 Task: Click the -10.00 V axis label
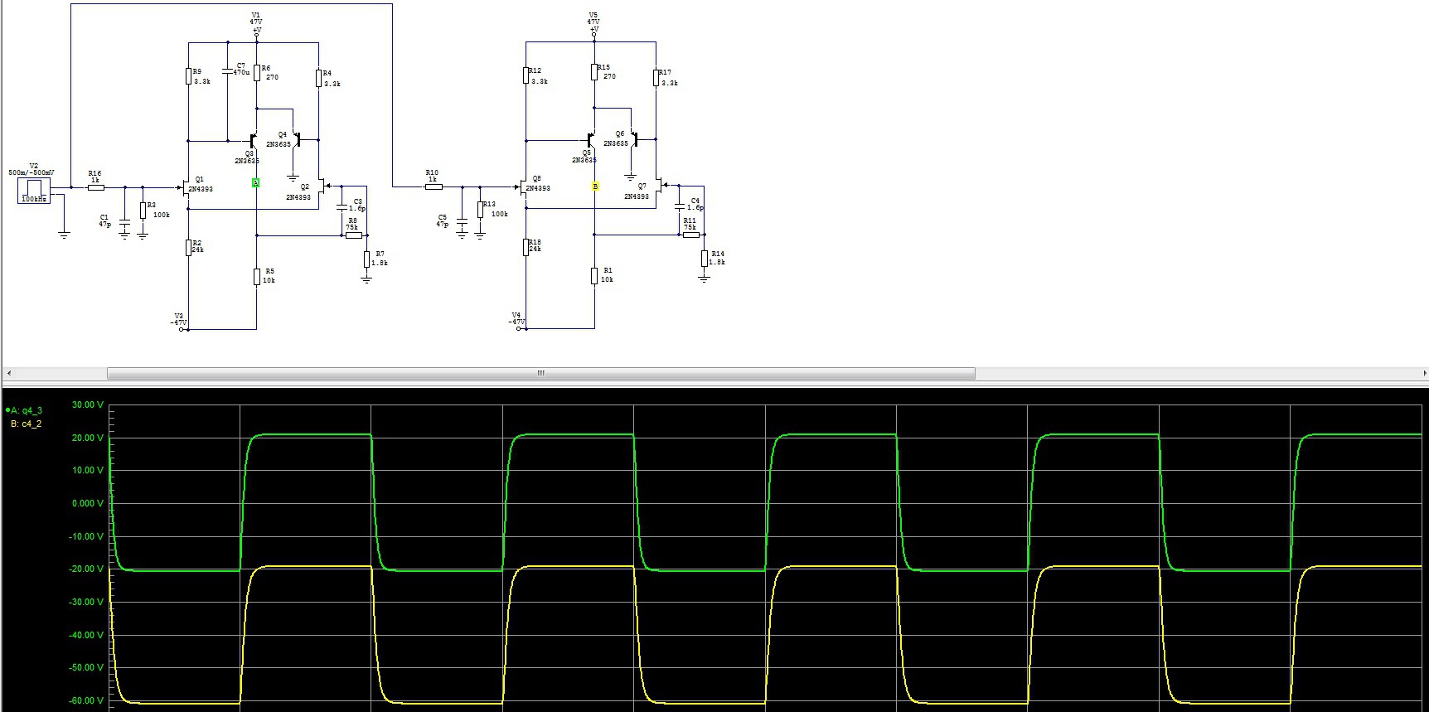(86, 536)
